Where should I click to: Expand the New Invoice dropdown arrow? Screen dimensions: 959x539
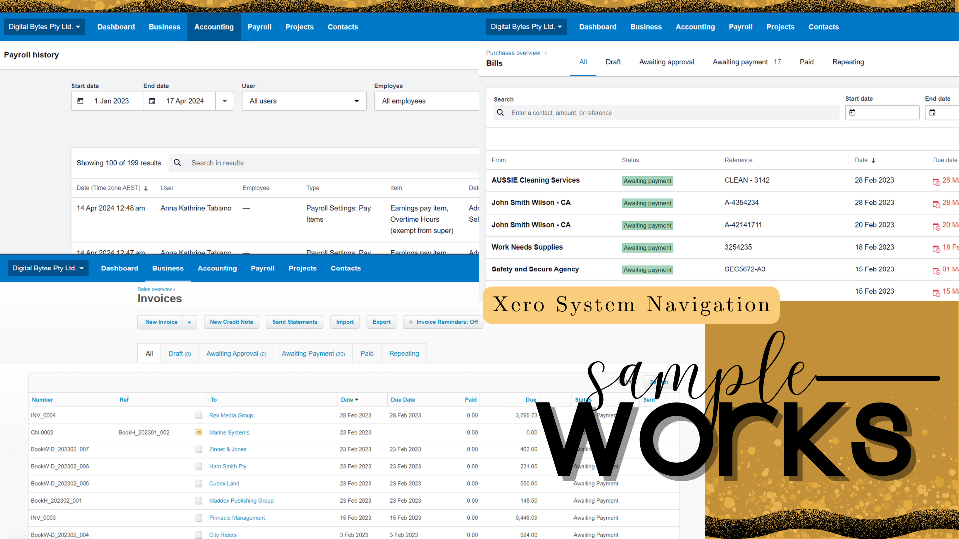[x=189, y=322]
